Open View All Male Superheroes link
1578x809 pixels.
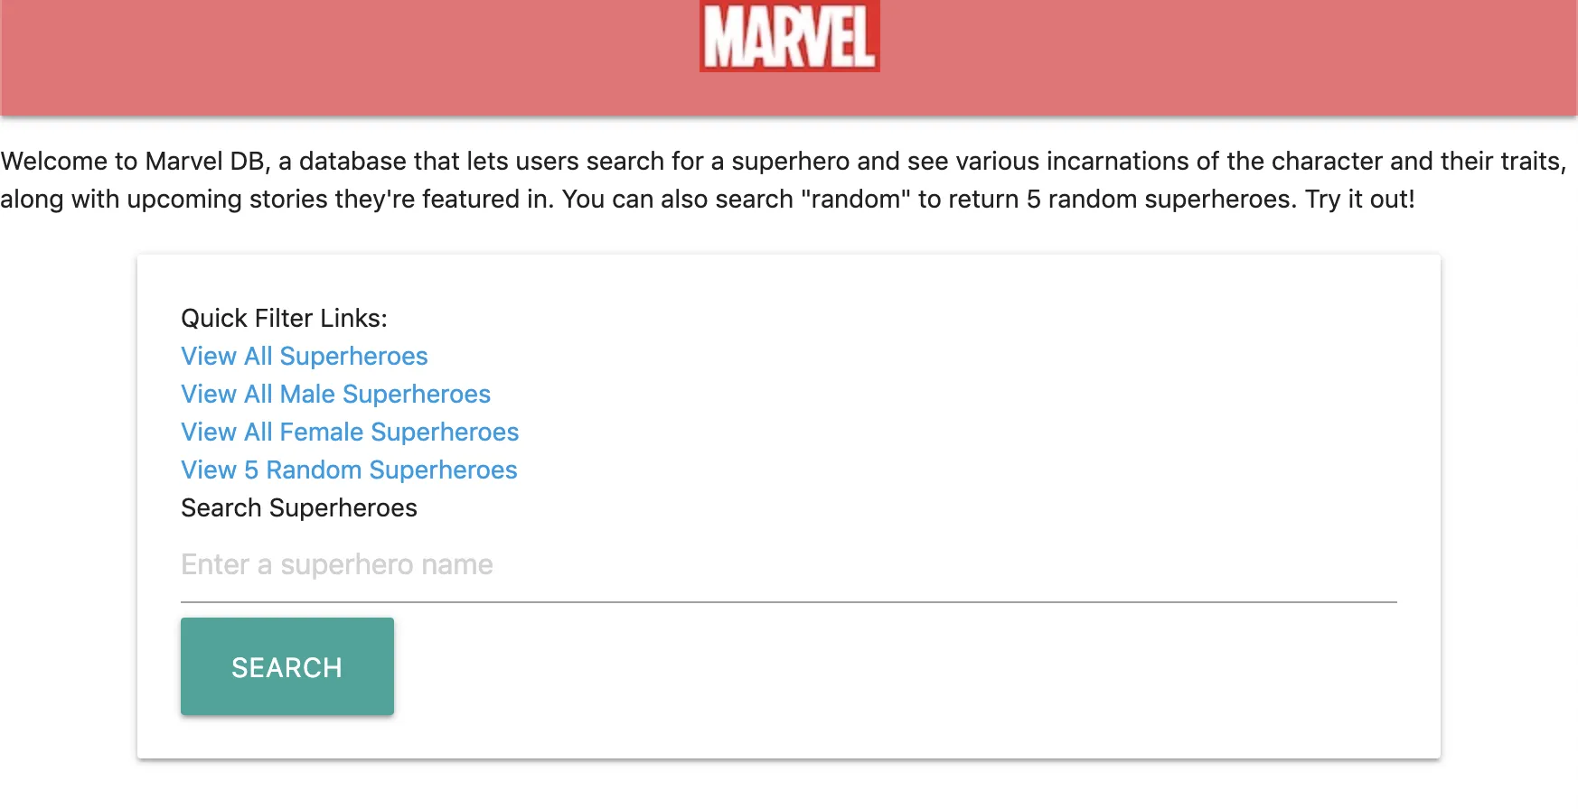(x=335, y=394)
